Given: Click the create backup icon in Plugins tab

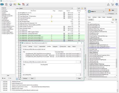Looking at the screenshot, I should [116, 20].
